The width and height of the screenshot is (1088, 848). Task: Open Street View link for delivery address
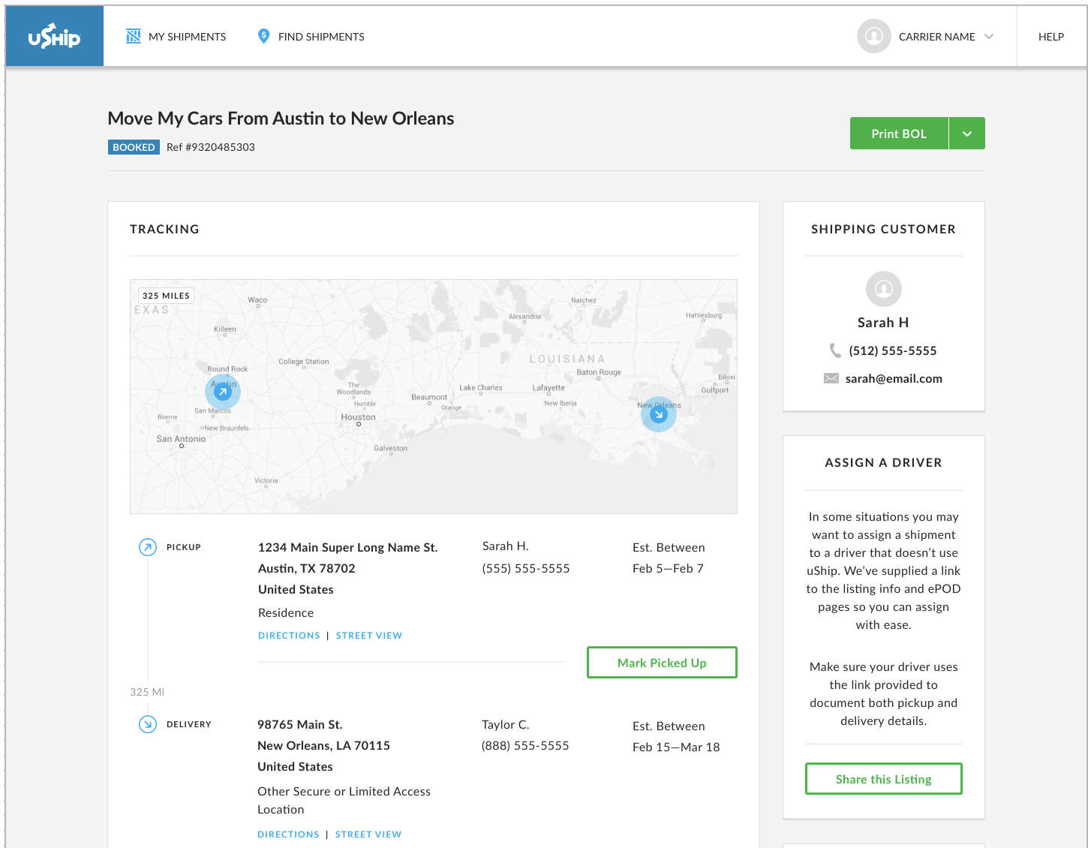[x=368, y=834]
